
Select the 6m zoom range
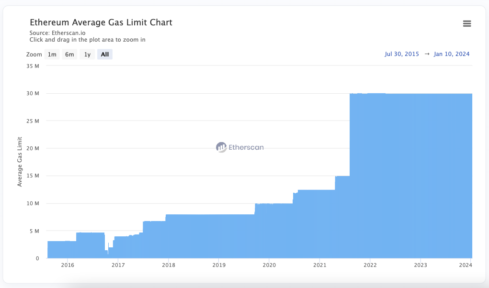[x=69, y=55]
